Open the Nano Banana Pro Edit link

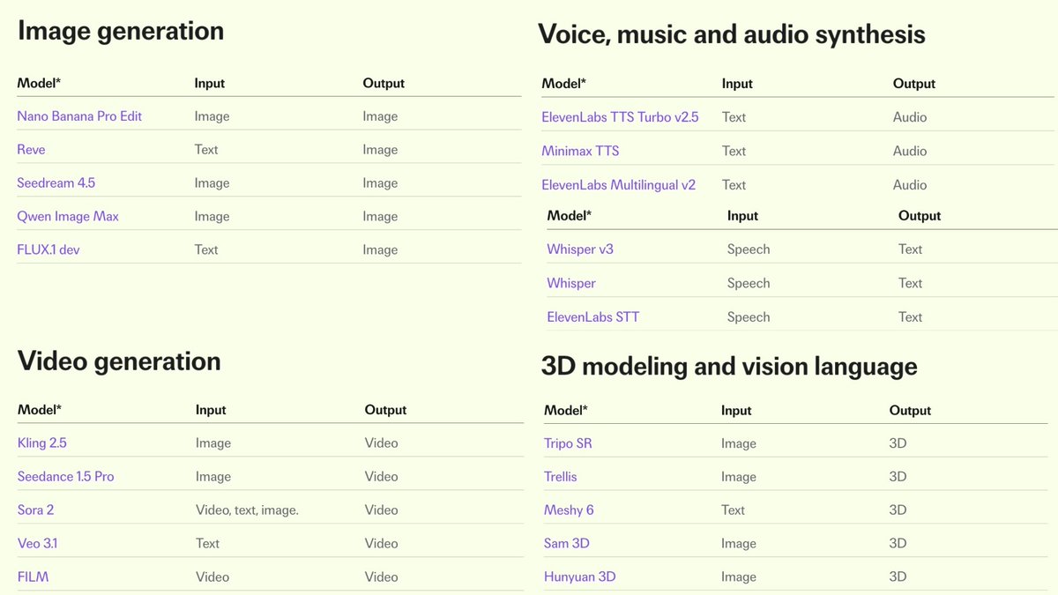click(x=79, y=116)
